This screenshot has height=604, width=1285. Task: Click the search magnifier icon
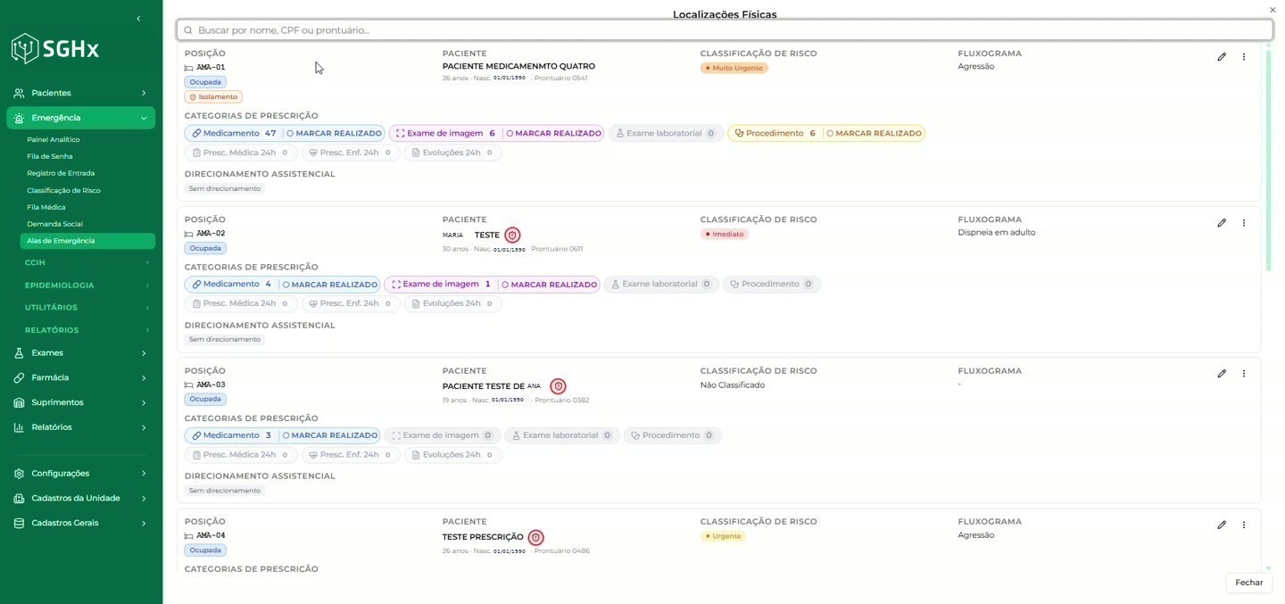188,30
